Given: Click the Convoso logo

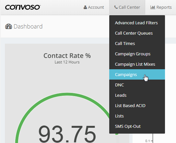Looking at the screenshot, I should (x=23, y=7).
